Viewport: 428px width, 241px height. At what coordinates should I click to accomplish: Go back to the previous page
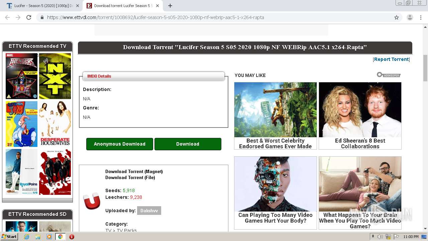7,17
